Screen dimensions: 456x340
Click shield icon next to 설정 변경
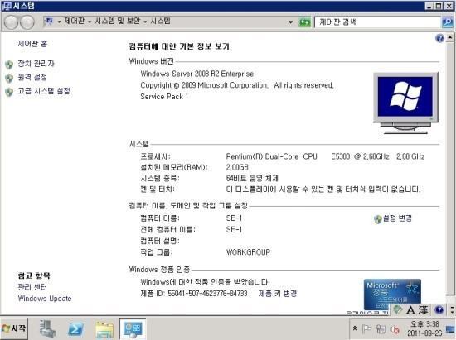pos(378,219)
